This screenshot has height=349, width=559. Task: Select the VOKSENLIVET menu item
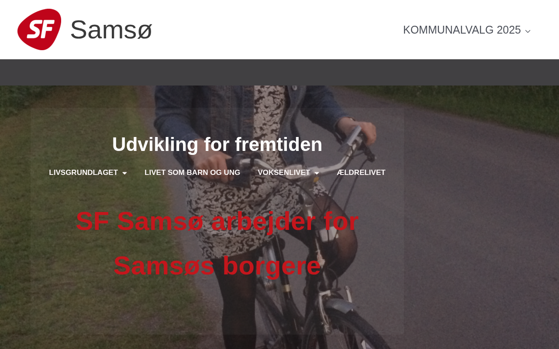(x=284, y=173)
